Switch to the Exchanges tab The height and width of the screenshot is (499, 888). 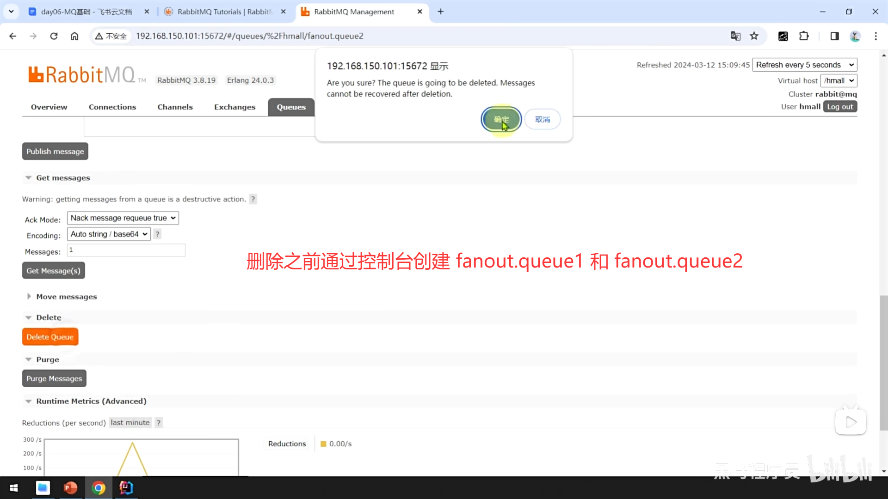tap(234, 107)
